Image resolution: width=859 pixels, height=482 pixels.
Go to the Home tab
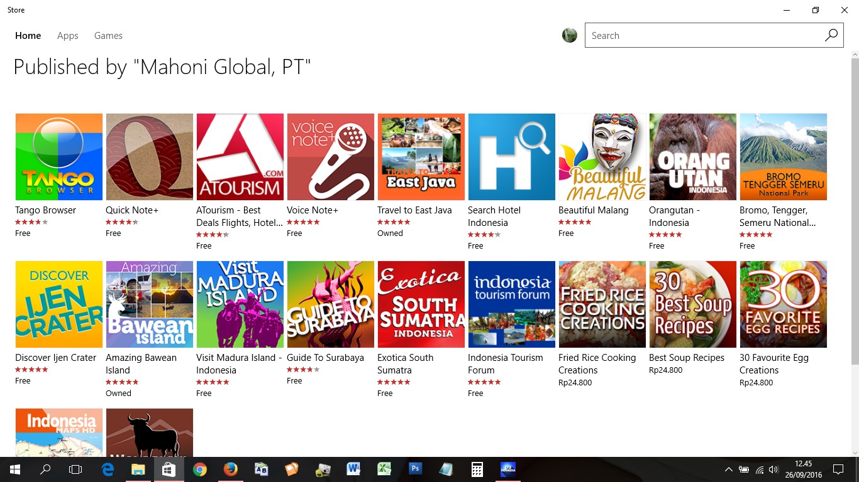tap(28, 36)
